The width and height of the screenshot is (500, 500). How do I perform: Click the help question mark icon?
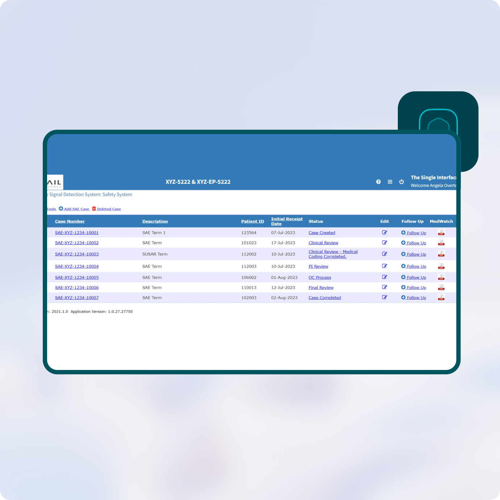[x=378, y=182]
